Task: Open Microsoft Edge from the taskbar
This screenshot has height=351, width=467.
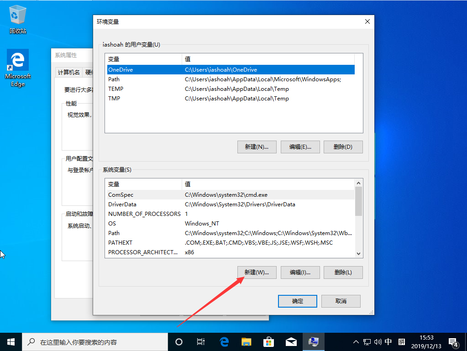Action: pos(224,341)
